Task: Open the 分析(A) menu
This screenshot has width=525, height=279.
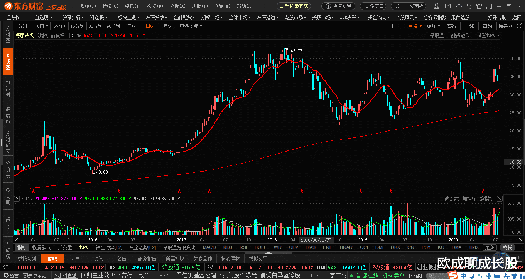Action: 177,6
